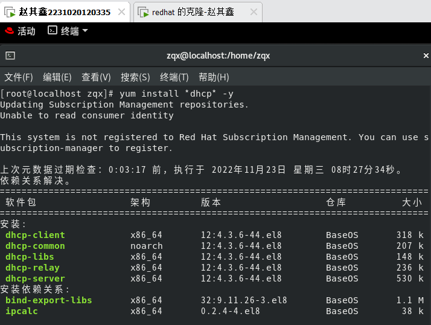Click version 0.2.4-4.el8 text
Image resolution: width=431 pixels, height=325 pixels.
coord(231,311)
